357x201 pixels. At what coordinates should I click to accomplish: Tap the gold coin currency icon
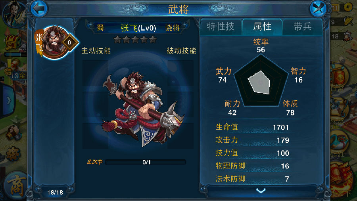(x=347, y=7)
